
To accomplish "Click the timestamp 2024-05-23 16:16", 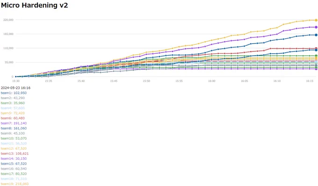I will pos(15,88).
